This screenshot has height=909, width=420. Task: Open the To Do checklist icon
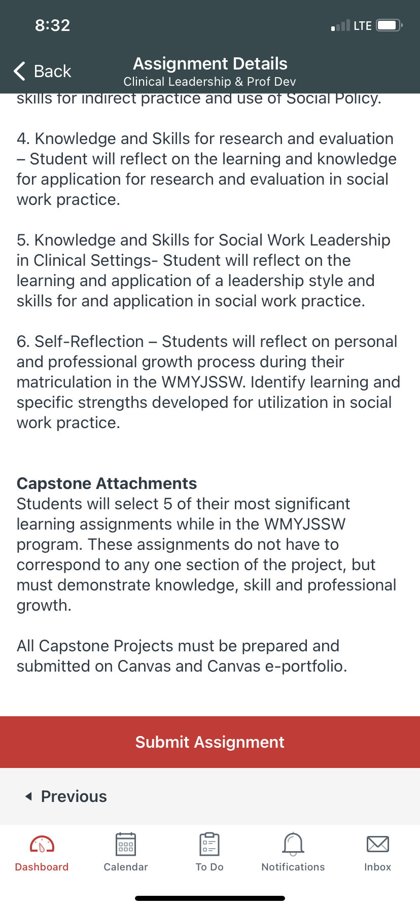209,845
